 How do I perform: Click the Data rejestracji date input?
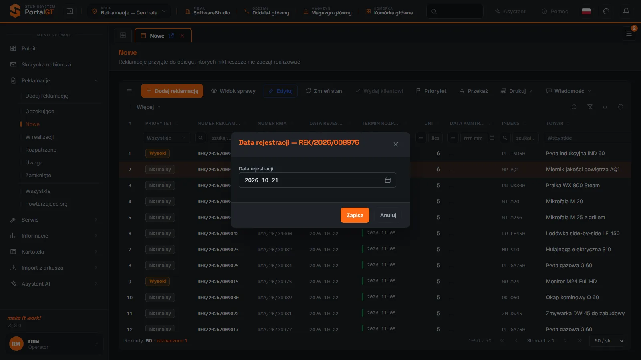(317, 180)
